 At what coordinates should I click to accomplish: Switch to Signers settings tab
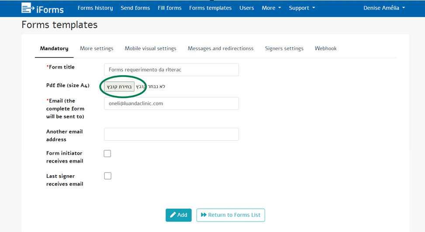pyautogui.click(x=284, y=48)
